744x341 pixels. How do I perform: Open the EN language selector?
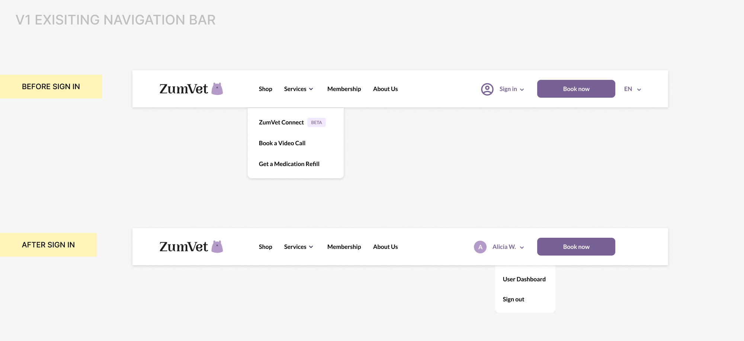(x=632, y=89)
